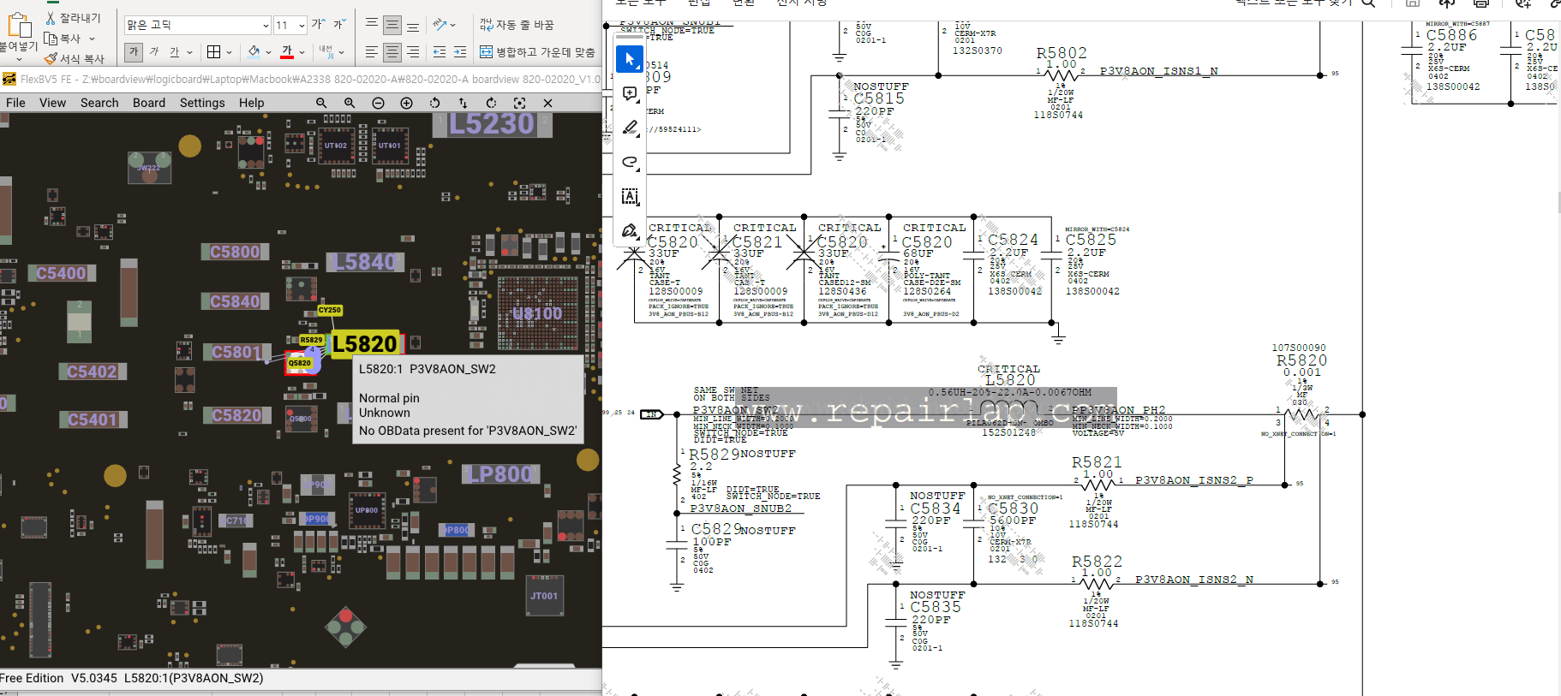
Task: Toggle center horizontal alignment
Action: point(392,52)
